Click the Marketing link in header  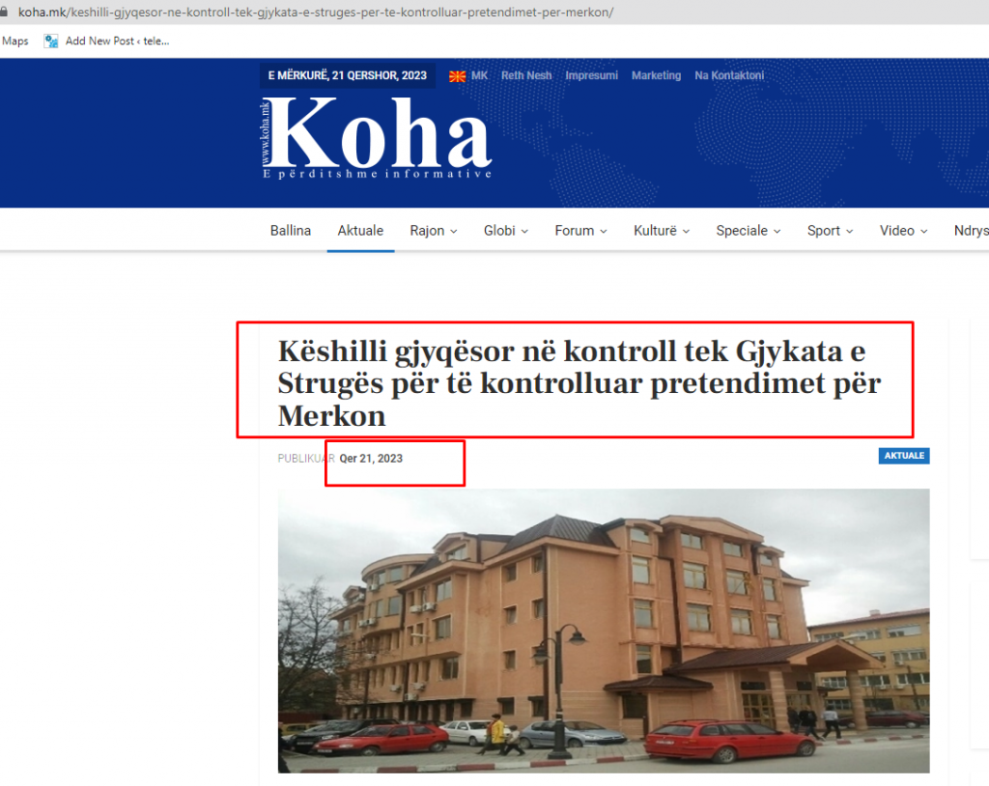(x=657, y=75)
